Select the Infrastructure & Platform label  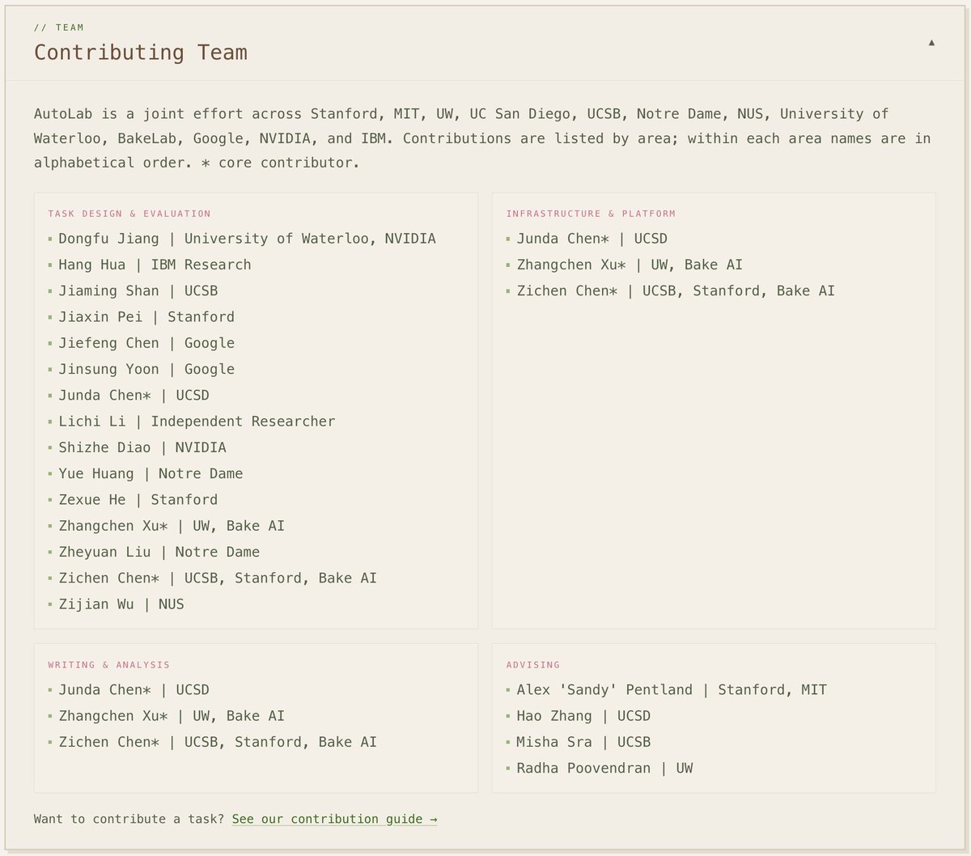tap(591, 214)
